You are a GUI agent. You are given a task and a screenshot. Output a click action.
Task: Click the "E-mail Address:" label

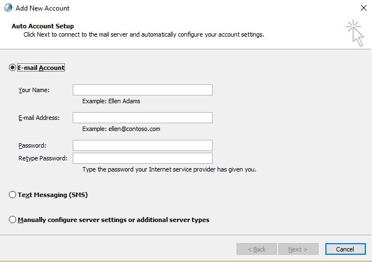39,118
